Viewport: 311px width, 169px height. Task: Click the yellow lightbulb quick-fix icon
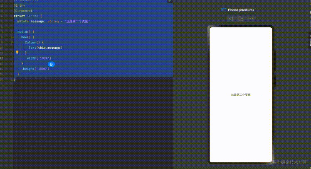tap(17, 52)
